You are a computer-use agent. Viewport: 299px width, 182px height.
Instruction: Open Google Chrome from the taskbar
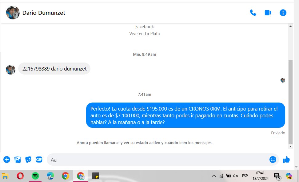66,176
